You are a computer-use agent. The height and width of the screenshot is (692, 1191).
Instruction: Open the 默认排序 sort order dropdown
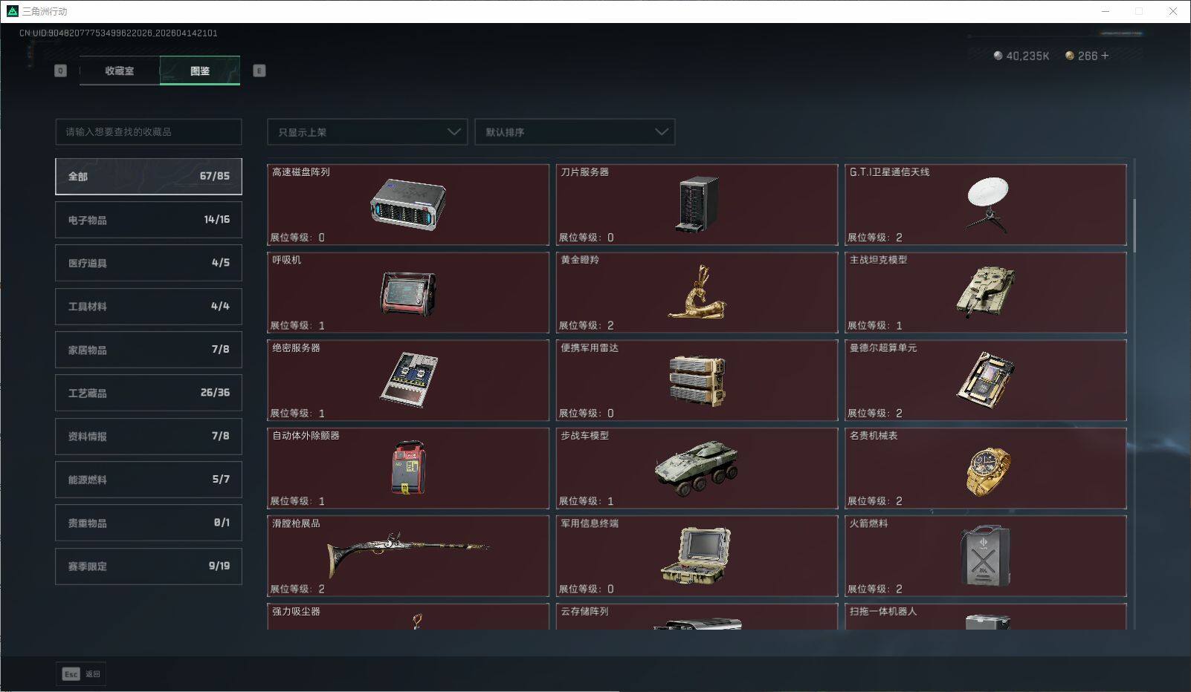pyautogui.click(x=575, y=131)
